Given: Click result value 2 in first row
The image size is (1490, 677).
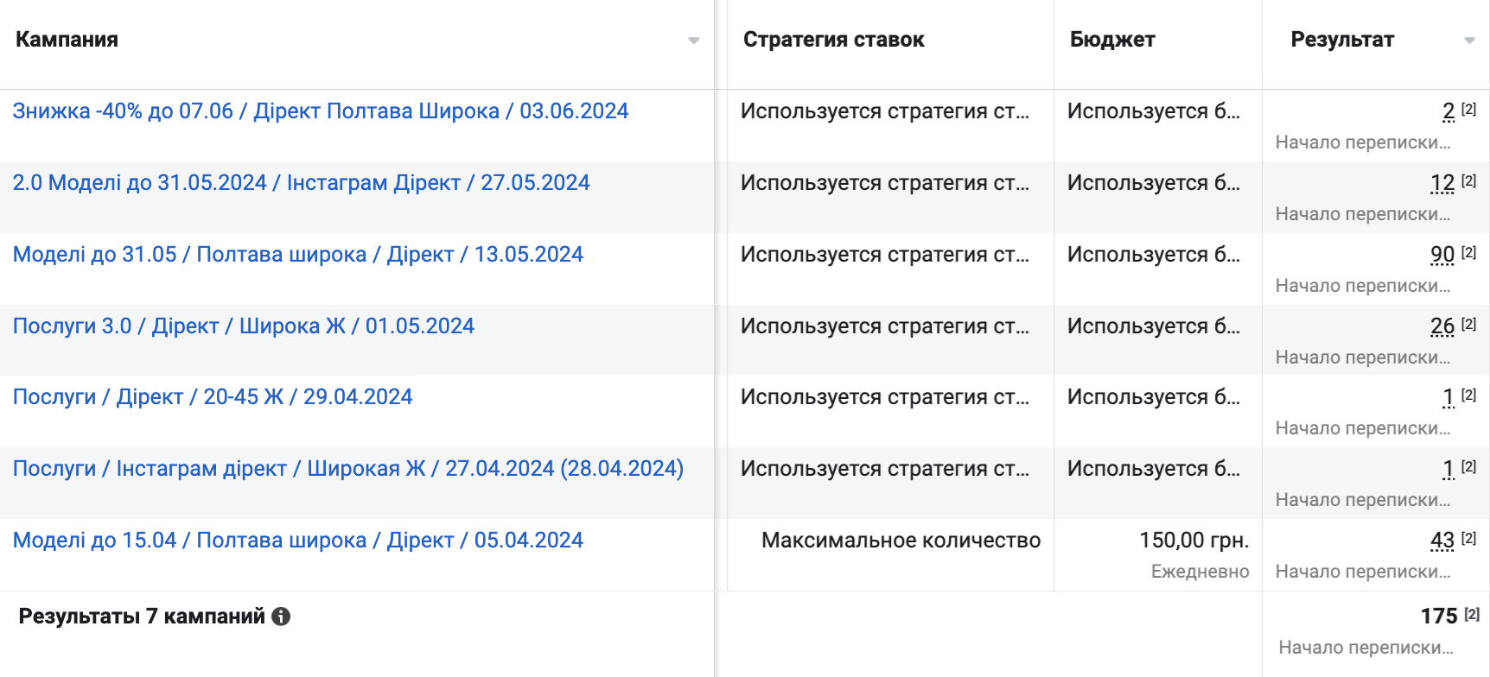Looking at the screenshot, I should (1449, 111).
